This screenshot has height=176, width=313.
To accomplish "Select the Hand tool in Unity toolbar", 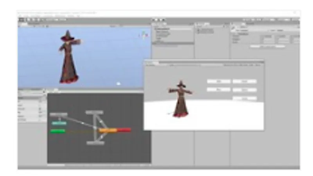I will 22,20.
